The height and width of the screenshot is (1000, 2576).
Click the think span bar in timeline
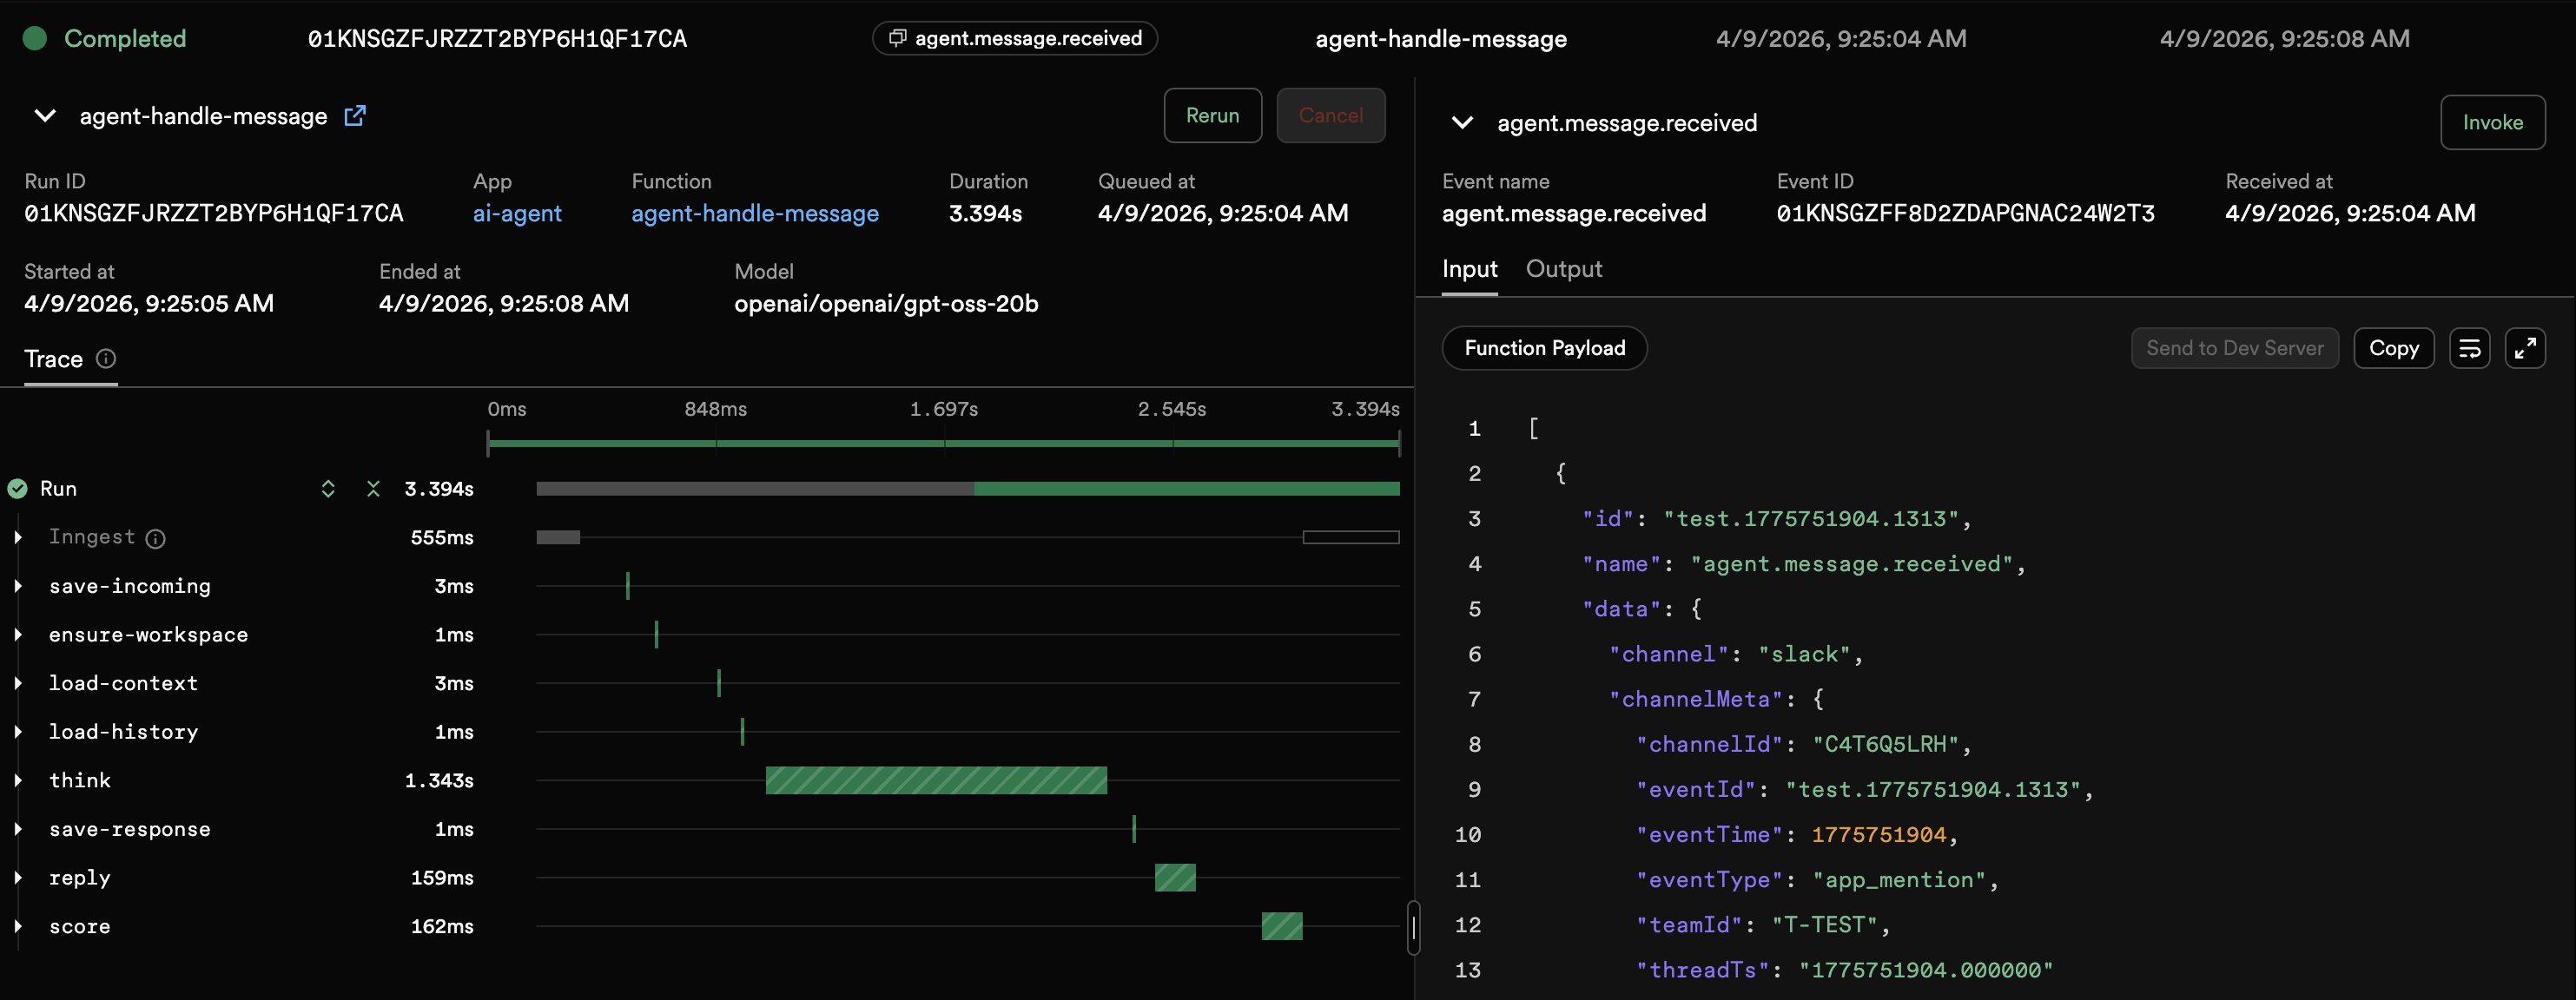[x=936, y=780]
